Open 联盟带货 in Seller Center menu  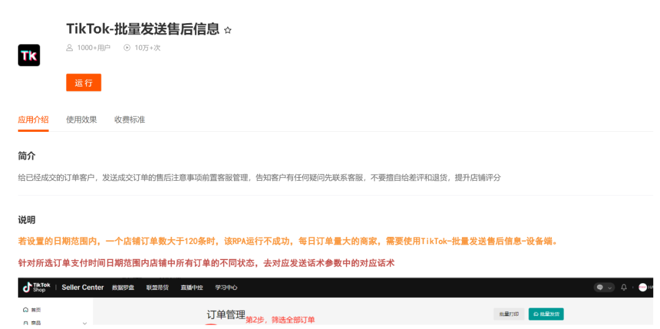point(158,288)
